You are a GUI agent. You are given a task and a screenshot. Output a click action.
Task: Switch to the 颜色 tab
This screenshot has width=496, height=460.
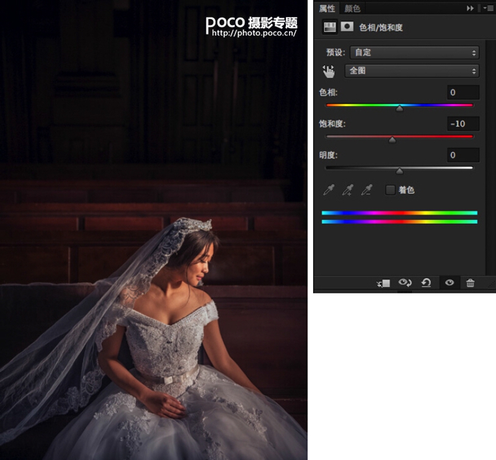[352, 9]
